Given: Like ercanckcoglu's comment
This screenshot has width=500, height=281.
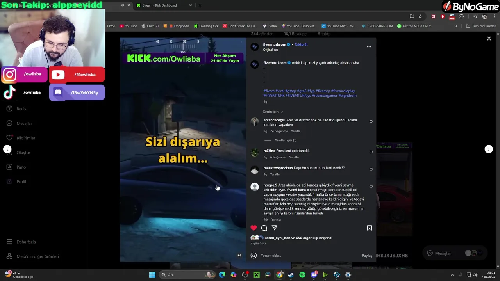Looking at the screenshot, I should click(x=371, y=121).
